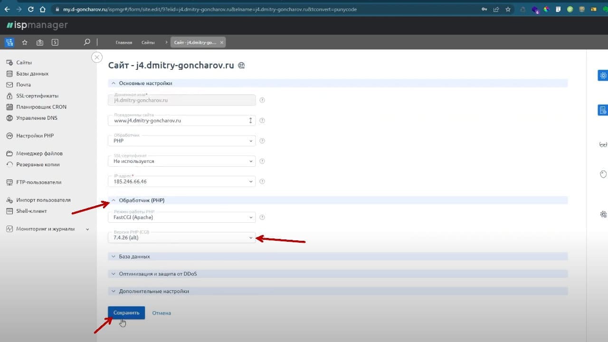Show help for Обработчик field
Screen dimensions: 608x342
[262, 141]
